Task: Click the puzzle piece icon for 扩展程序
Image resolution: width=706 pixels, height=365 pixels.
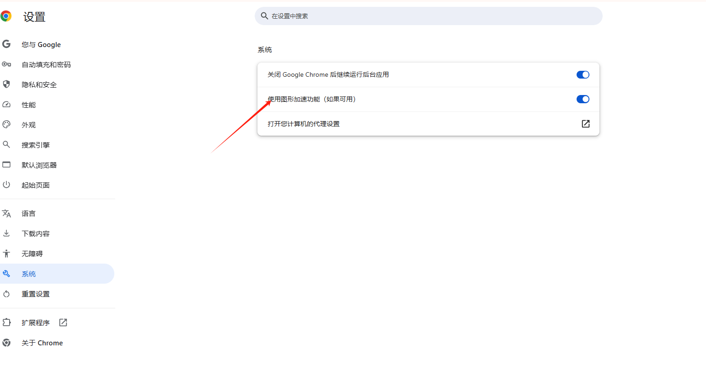Action: tap(6, 323)
